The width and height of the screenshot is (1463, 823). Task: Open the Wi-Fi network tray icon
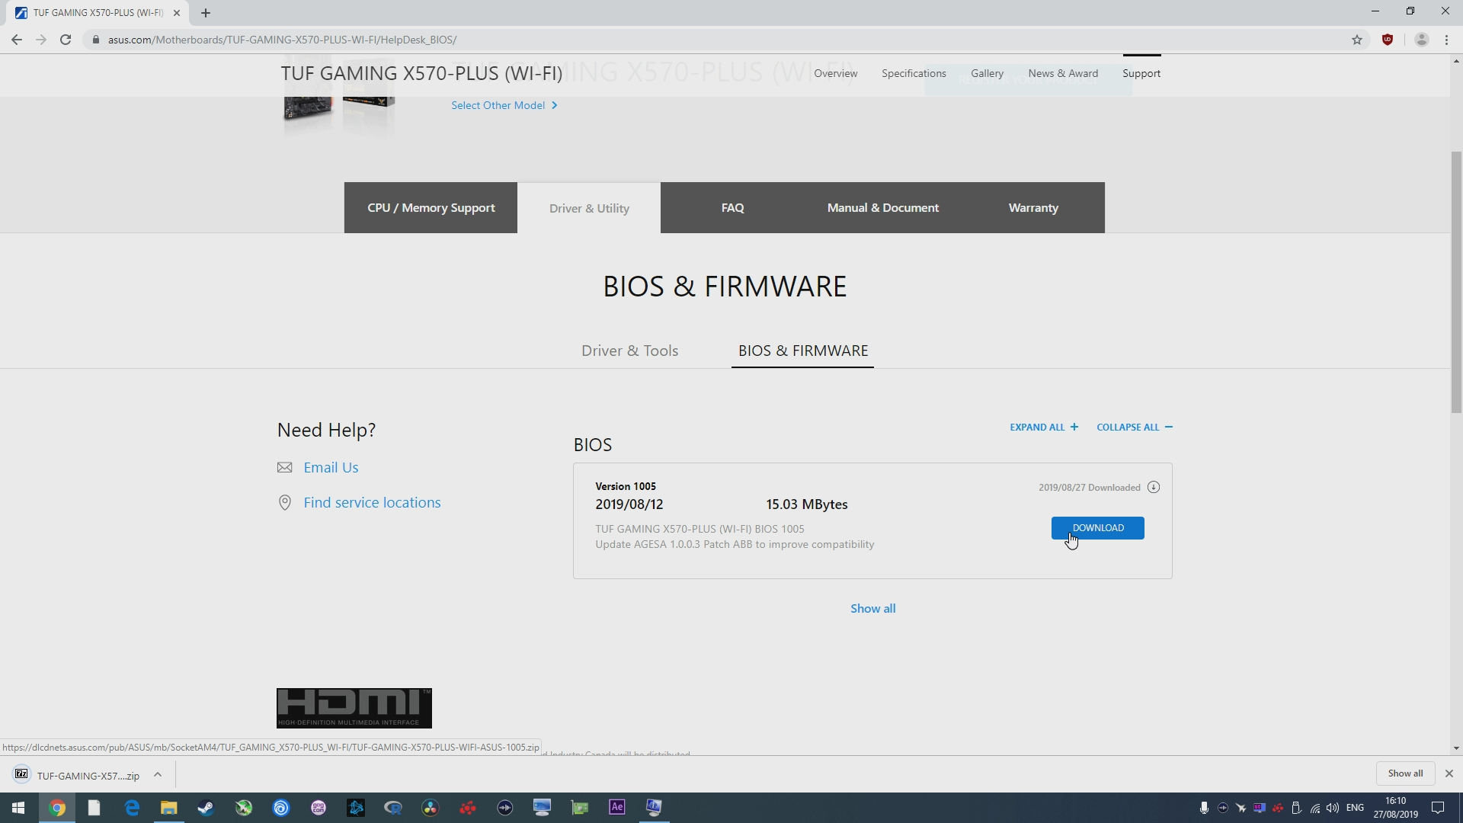click(1315, 808)
